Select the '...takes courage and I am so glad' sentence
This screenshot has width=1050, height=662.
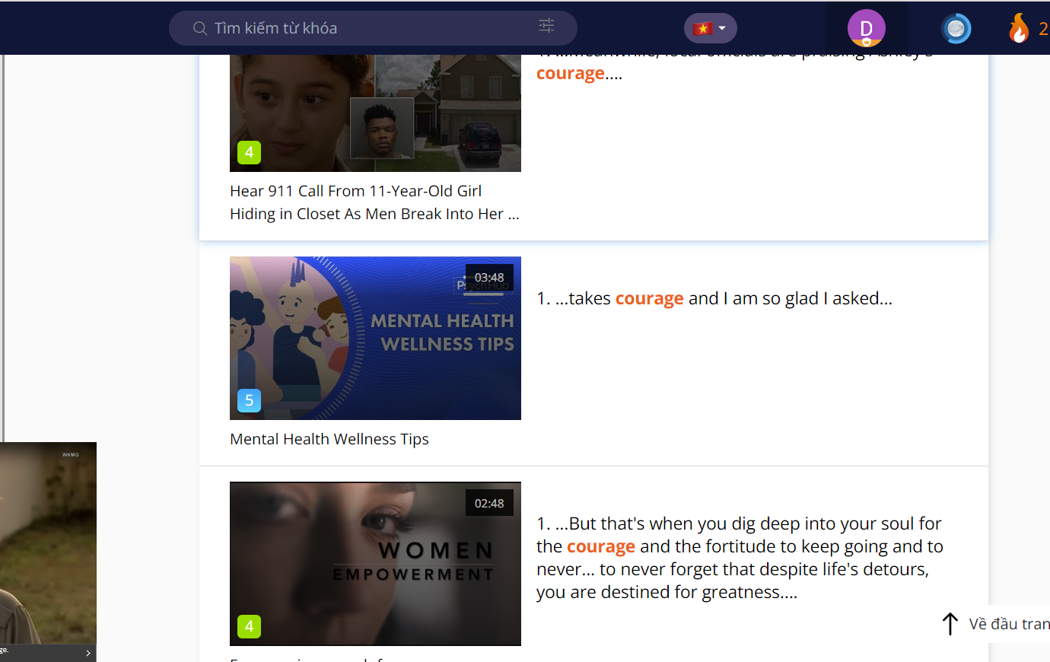pyautogui.click(x=714, y=298)
